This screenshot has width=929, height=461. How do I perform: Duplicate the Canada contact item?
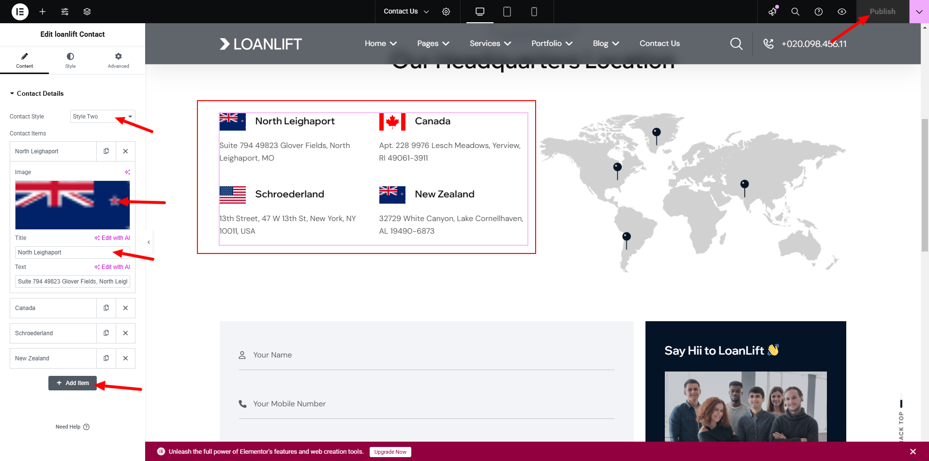coord(106,308)
